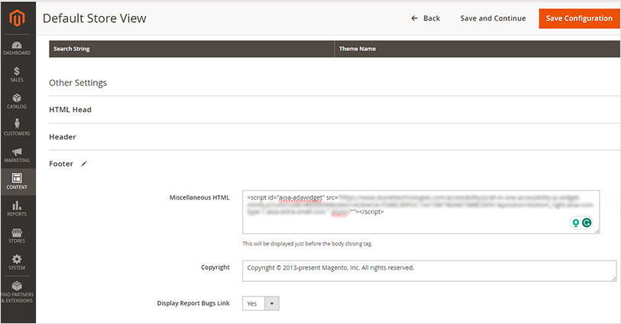
Task: Expand the HTML Head section
Action: (70, 110)
